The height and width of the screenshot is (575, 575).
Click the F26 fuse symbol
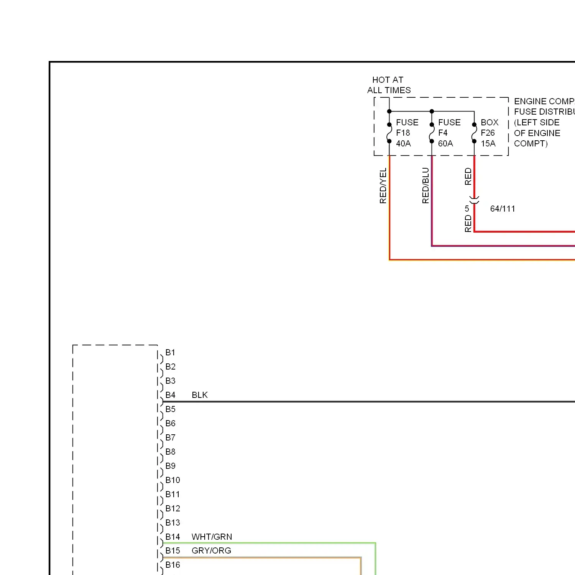474,133
